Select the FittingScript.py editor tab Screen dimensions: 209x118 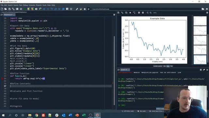tap(9, 15)
